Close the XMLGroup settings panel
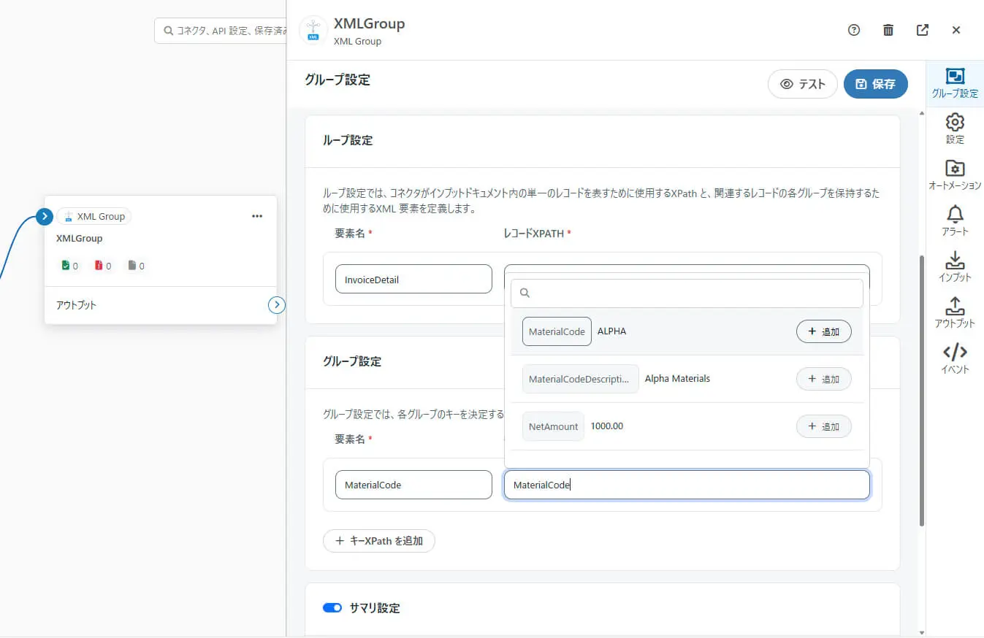Screen dimensions: 984x638 click(x=956, y=30)
